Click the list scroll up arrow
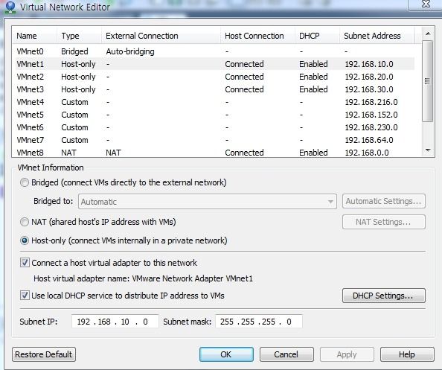442x370 pixels. click(x=428, y=34)
